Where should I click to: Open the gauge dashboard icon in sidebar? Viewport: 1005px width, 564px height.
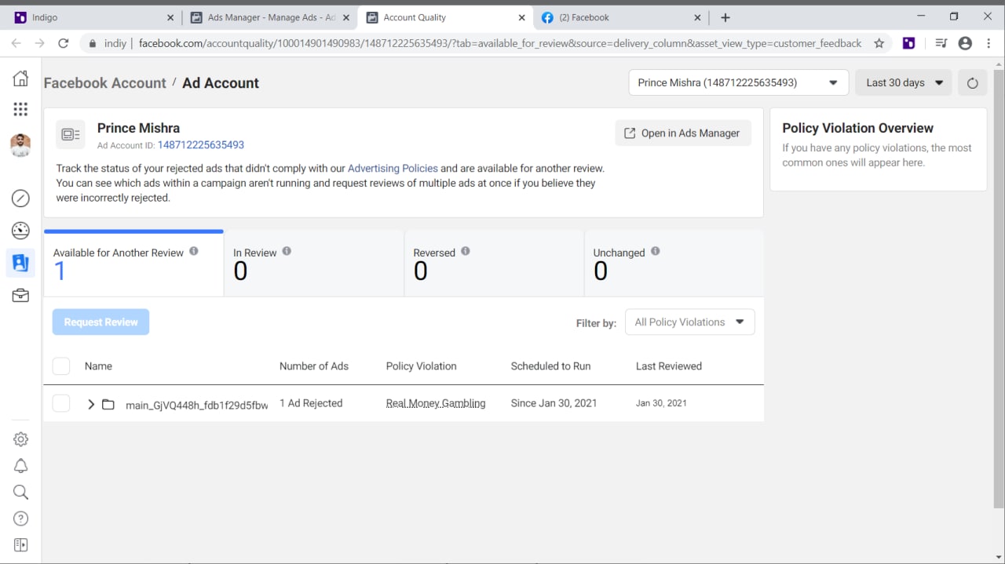coord(20,231)
